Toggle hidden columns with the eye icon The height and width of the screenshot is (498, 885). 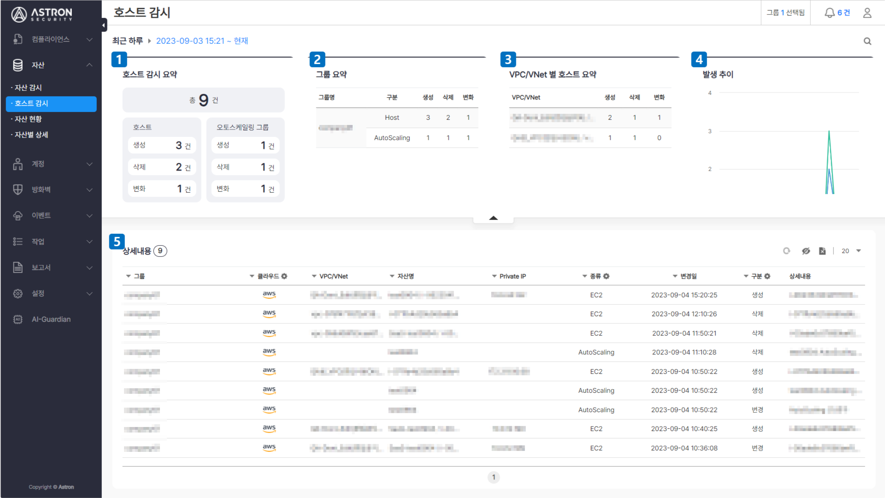pos(806,251)
